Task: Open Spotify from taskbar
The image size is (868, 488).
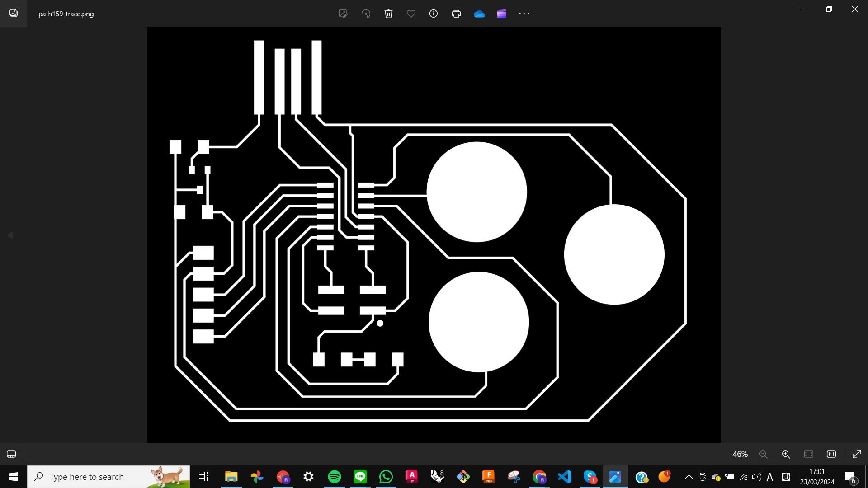Action: (x=335, y=477)
